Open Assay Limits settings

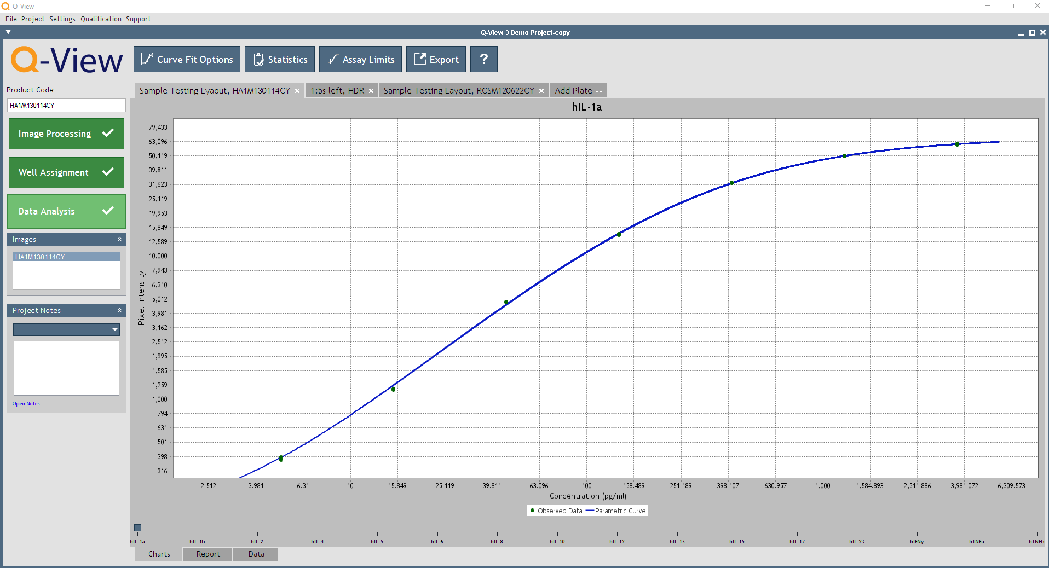pyautogui.click(x=360, y=59)
